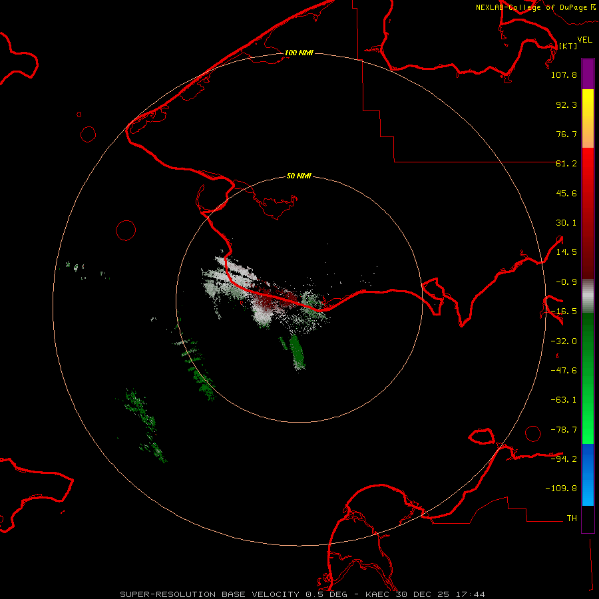Click the 61.2 legend value

[566, 164]
